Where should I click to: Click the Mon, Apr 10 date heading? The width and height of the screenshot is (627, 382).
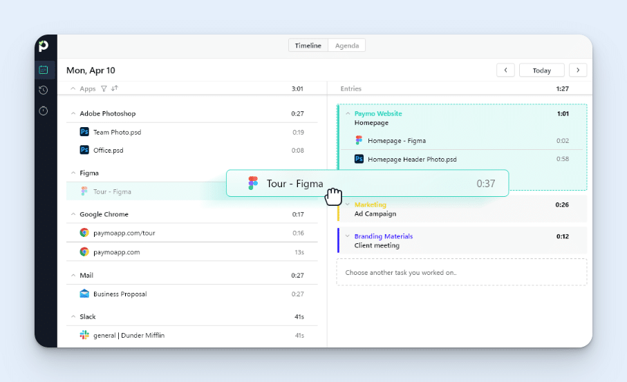point(91,70)
